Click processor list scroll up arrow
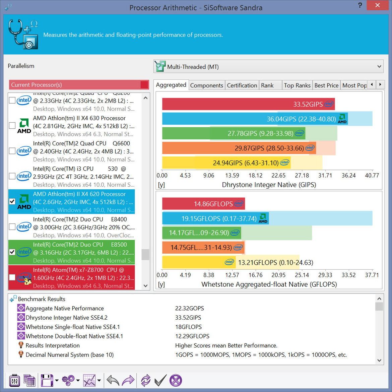 click(145, 98)
